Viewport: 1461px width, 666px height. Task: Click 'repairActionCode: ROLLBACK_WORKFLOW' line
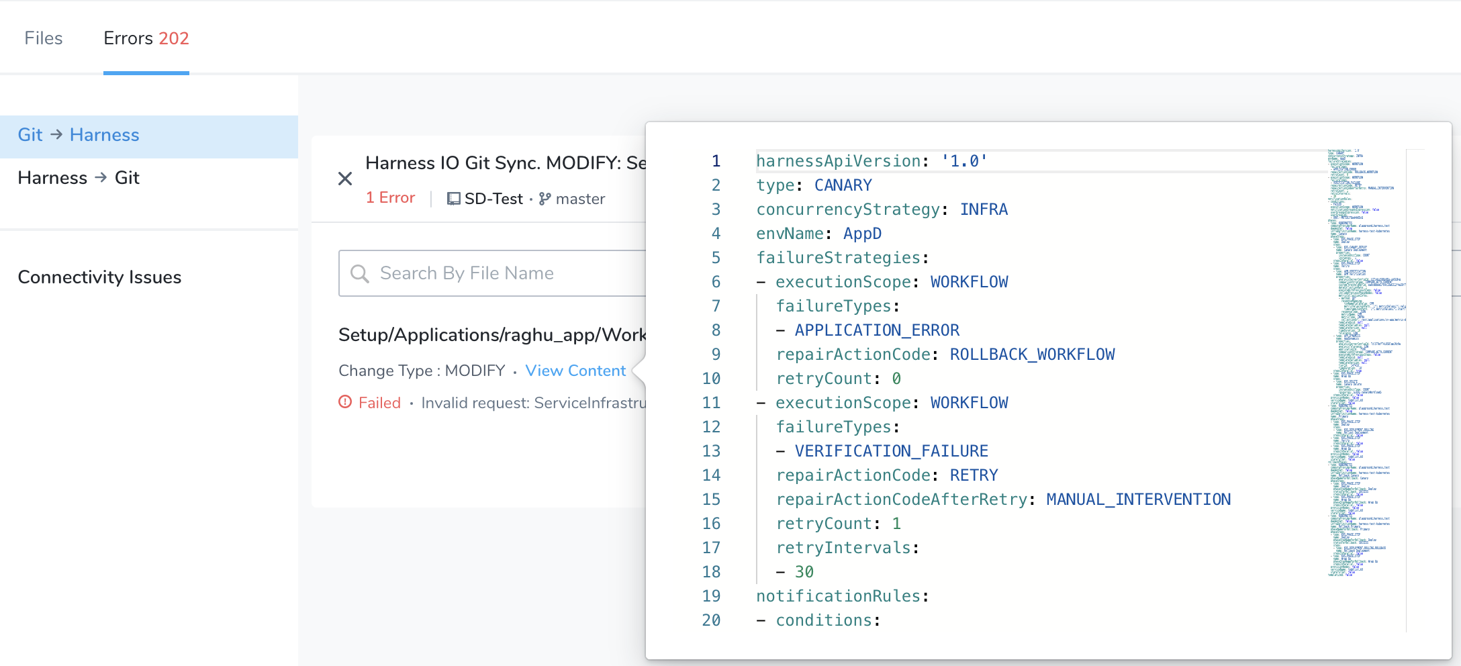click(945, 354)
